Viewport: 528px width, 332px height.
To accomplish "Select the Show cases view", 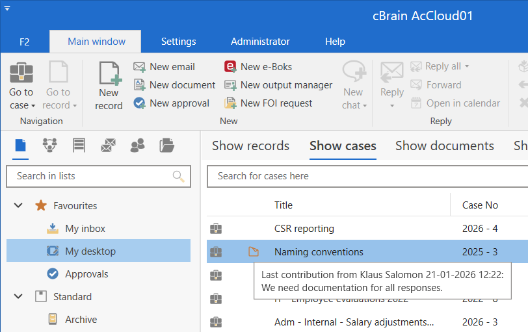I will coord(343,146).
